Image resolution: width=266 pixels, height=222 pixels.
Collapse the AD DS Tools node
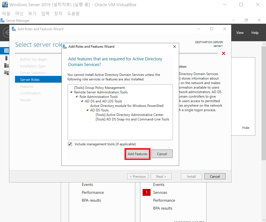tap(87, 110)
